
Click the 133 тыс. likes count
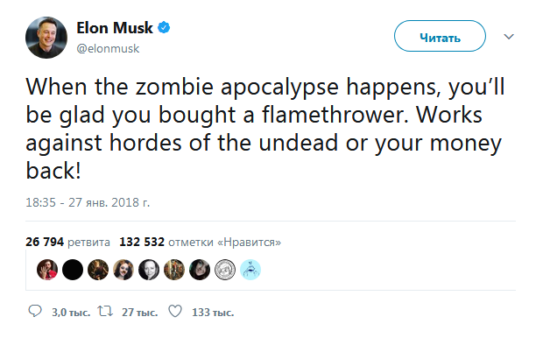213,313
